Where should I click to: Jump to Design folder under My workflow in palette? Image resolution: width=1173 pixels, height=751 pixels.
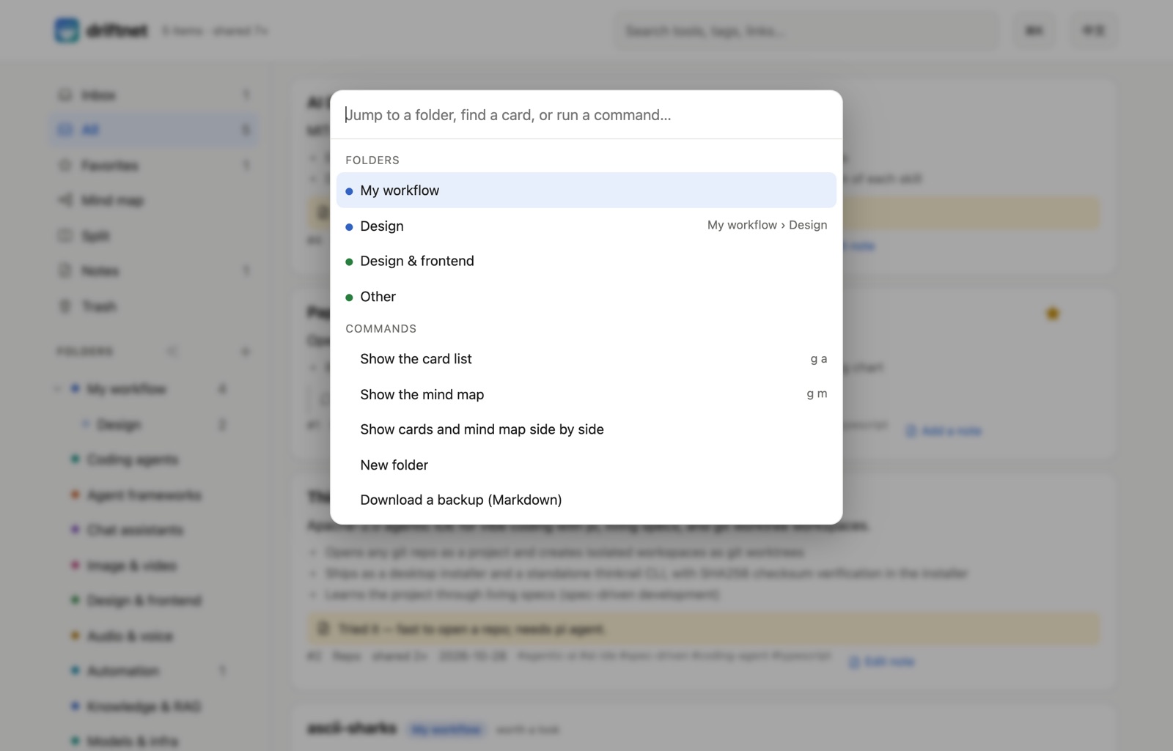(x=586, y=226)
